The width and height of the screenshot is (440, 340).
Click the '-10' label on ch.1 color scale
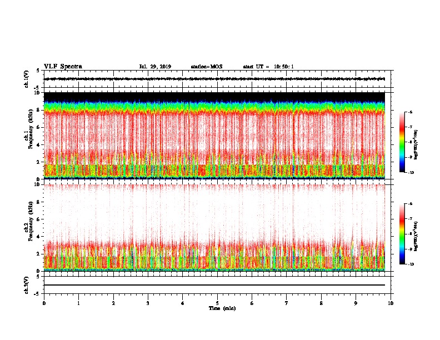(x=411, y=173)
